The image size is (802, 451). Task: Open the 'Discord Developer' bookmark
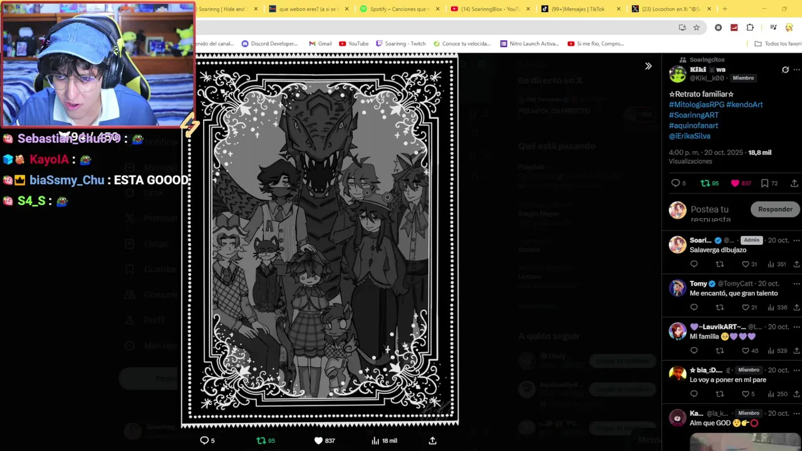point(269,44)
